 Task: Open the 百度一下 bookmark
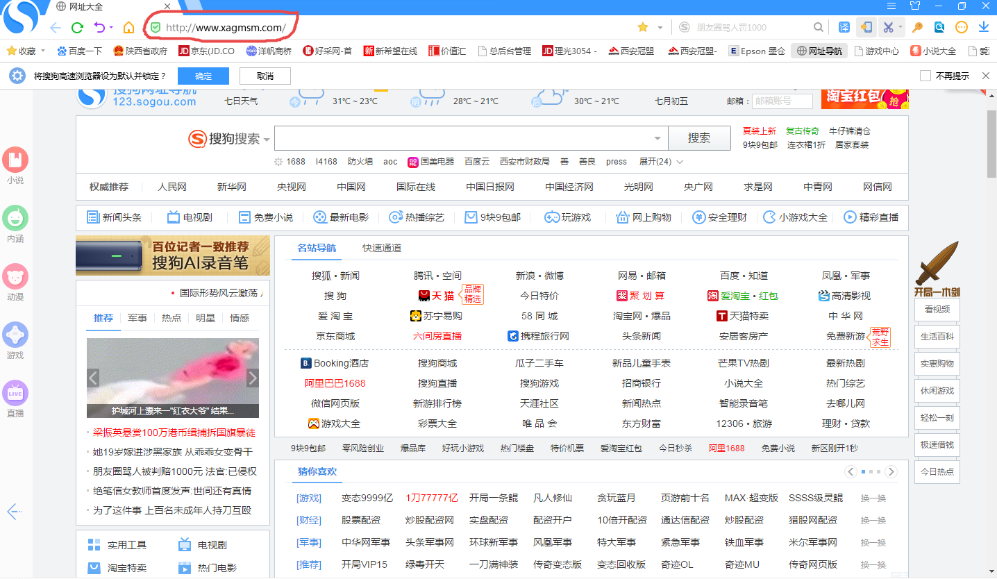click(x=79, y=51)
